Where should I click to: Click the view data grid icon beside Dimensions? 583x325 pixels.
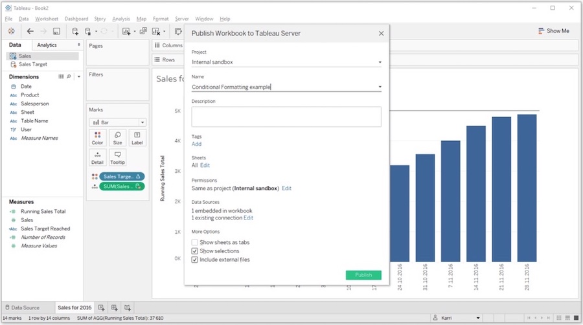tap(61, 76)
